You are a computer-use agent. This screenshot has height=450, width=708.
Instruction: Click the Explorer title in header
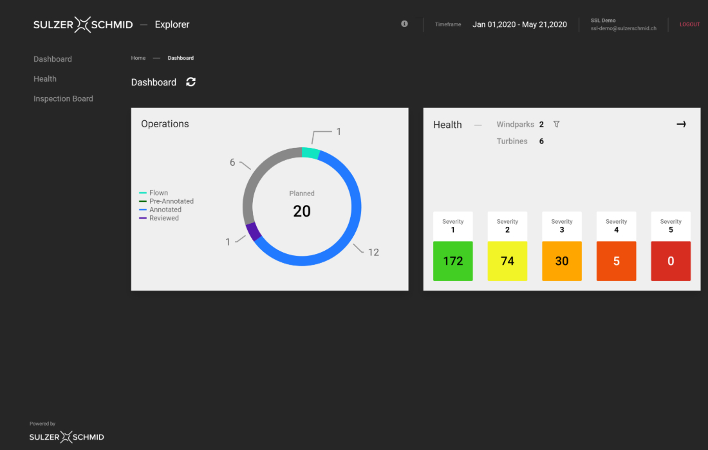point(172,24)
